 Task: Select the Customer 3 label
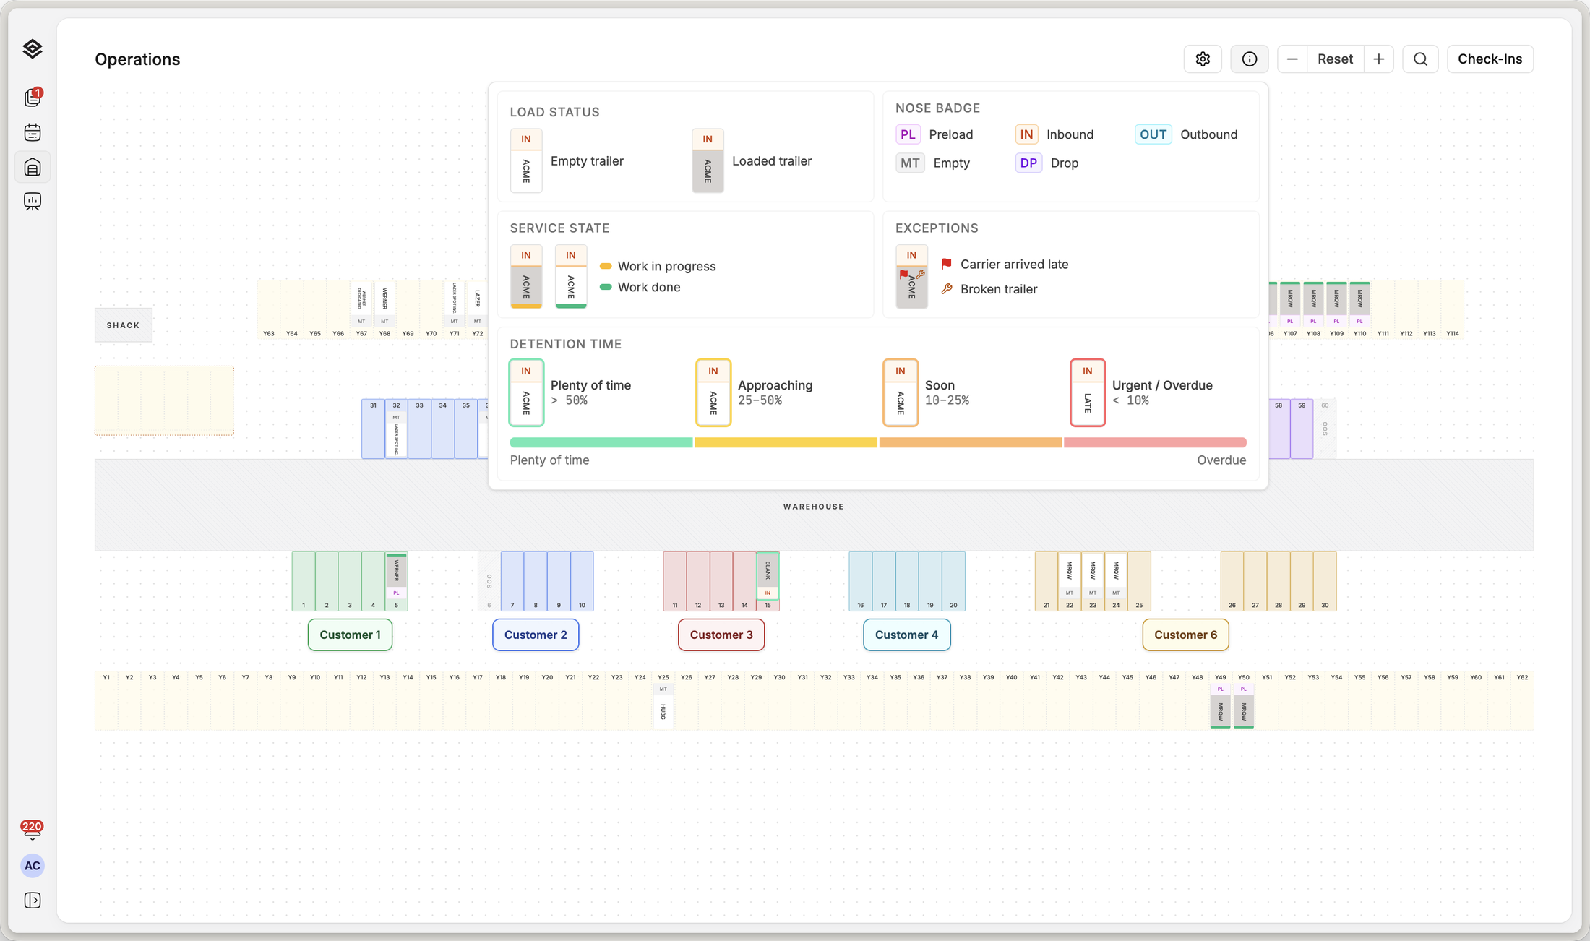pyautogui.click(x=721, y=635)
